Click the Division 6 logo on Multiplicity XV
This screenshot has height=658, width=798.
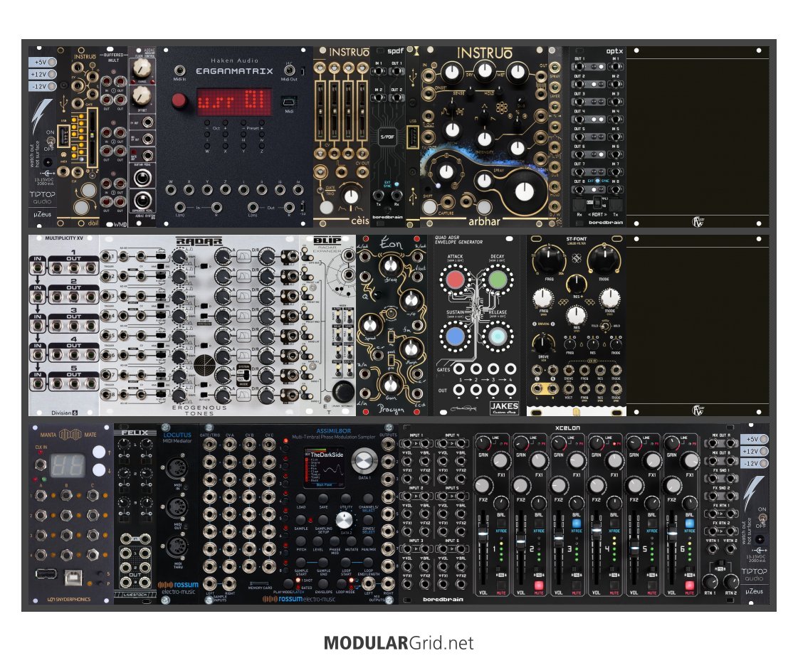tap(64, 413)
